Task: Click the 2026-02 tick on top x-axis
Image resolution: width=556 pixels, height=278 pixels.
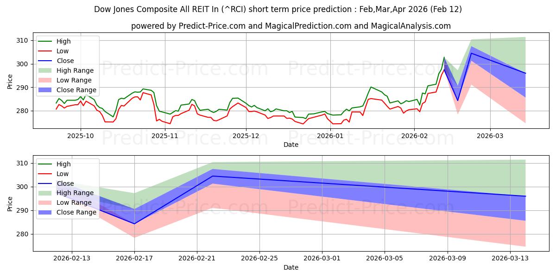Action: [x=414, y=136]
